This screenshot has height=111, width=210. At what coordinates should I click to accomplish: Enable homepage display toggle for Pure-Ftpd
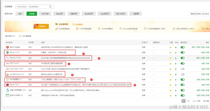coord(183,69)
